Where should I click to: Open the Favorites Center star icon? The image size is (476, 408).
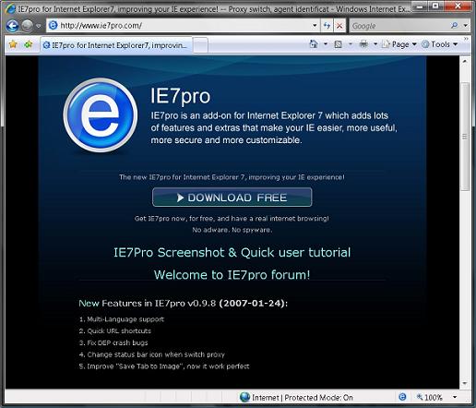[13, 45]
